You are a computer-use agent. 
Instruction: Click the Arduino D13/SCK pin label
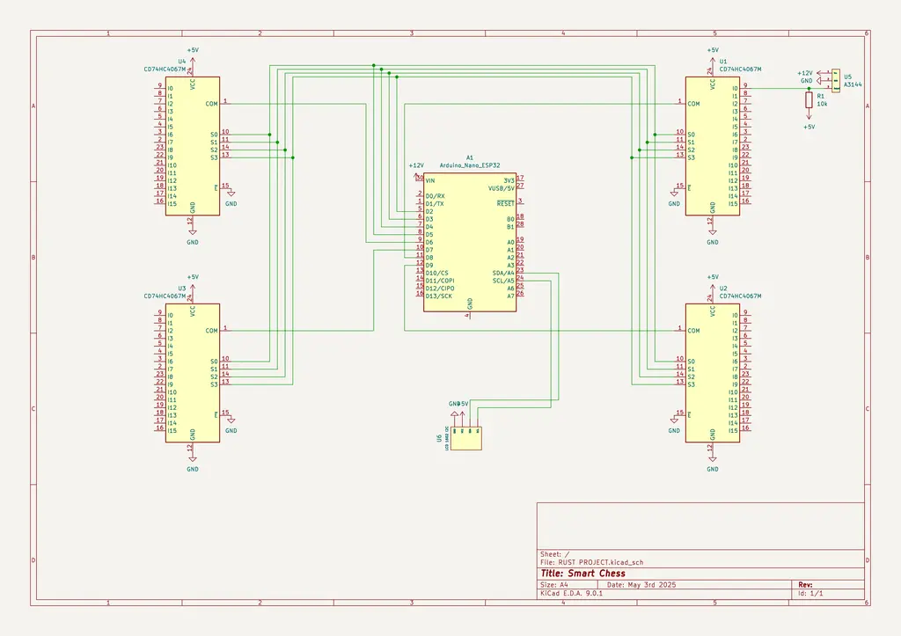[x=438, y=296]
